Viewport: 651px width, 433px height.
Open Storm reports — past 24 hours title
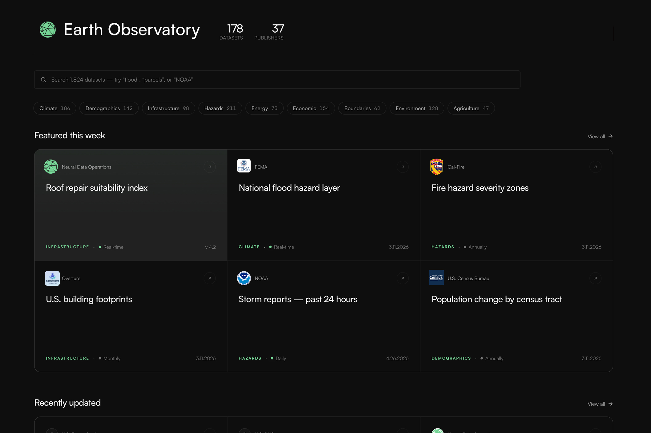(x=298, y=299)
